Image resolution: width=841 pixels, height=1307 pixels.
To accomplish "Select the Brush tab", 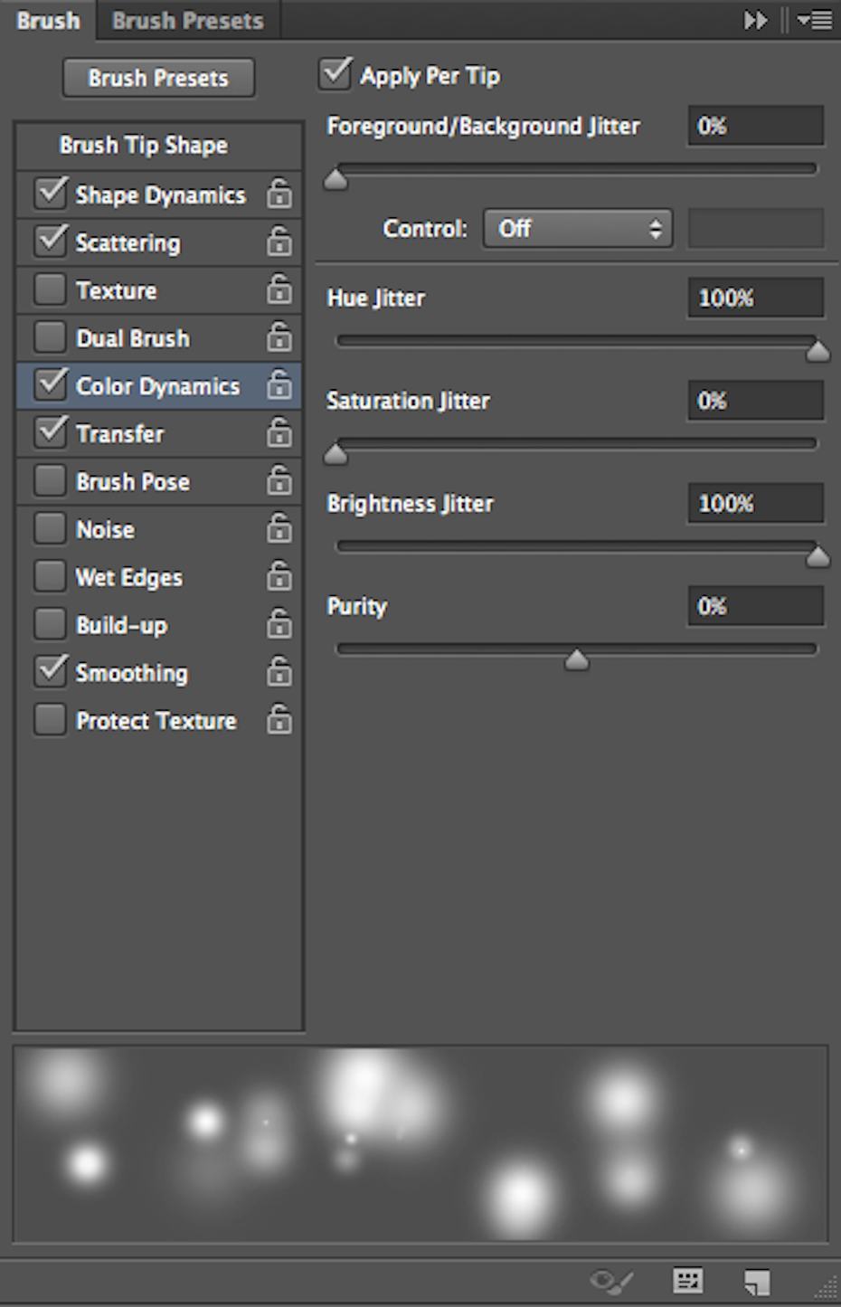I will click(48, 20).
